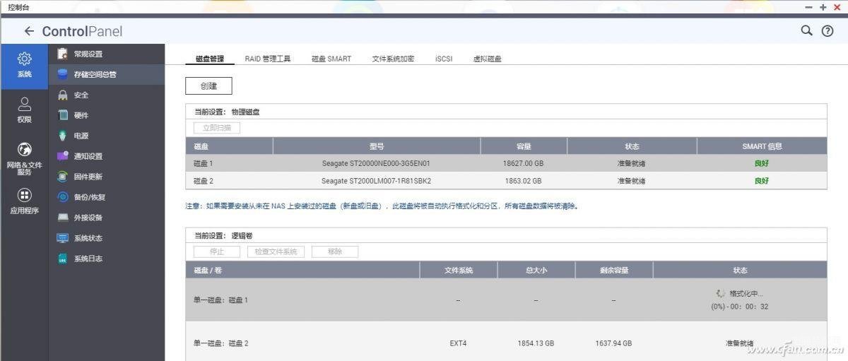Select 外接设备 menu label
Image resolution: width=848 pixels, height=361 pixels.
pyautogui.click(x=88, y=218)
